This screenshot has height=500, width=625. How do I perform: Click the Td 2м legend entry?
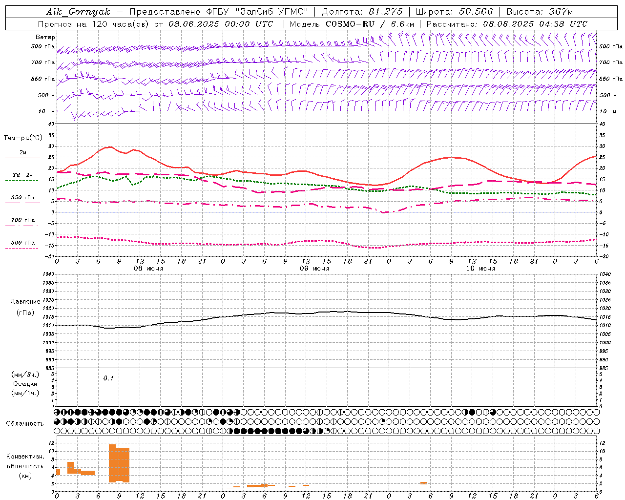23,175
